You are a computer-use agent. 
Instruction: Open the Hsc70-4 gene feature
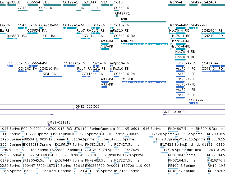[x=177, y=5]
